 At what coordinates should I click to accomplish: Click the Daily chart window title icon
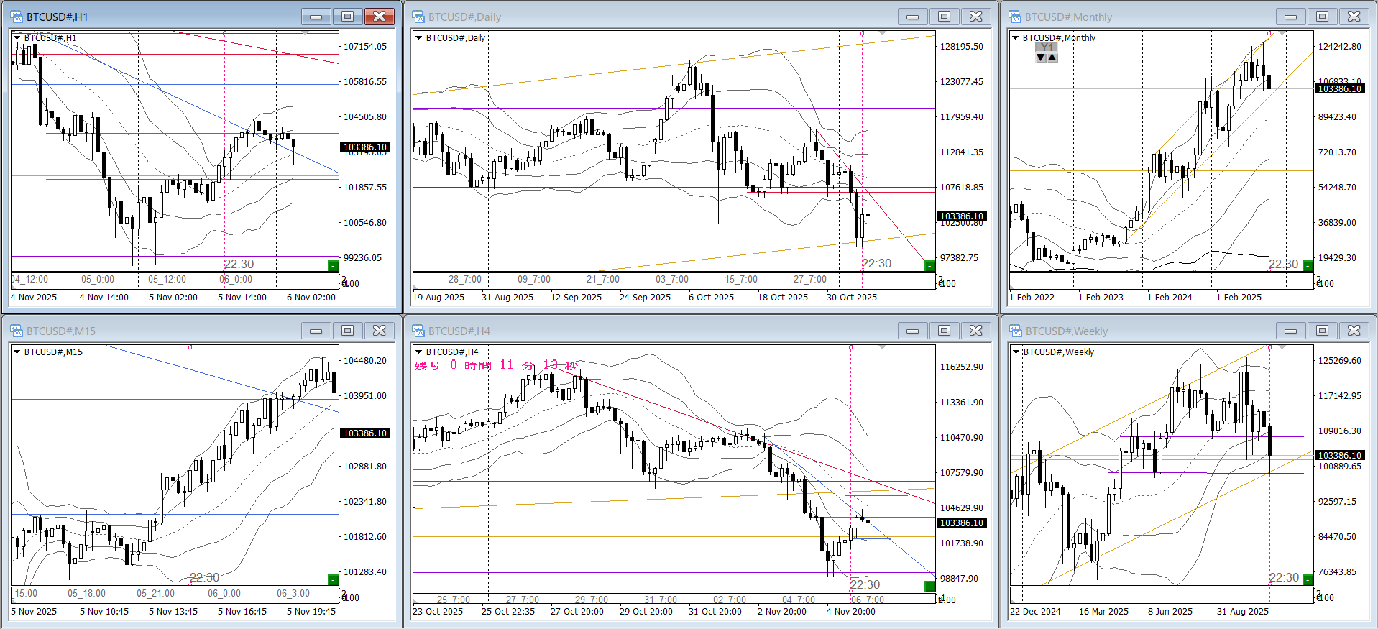pos(418,17)
